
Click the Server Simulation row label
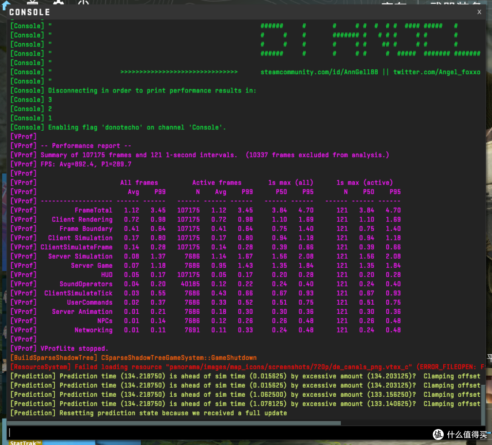pos(80,256)
